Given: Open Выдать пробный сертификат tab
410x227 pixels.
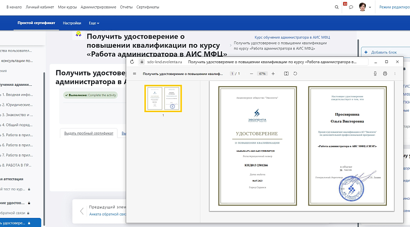Looking at the screenshot, I should (x=89, y=133).
